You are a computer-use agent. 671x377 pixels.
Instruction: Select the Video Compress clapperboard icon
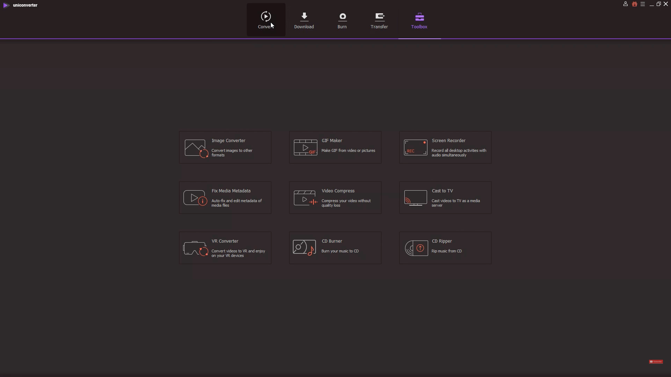pyautogui.click(x=305, y=198)
